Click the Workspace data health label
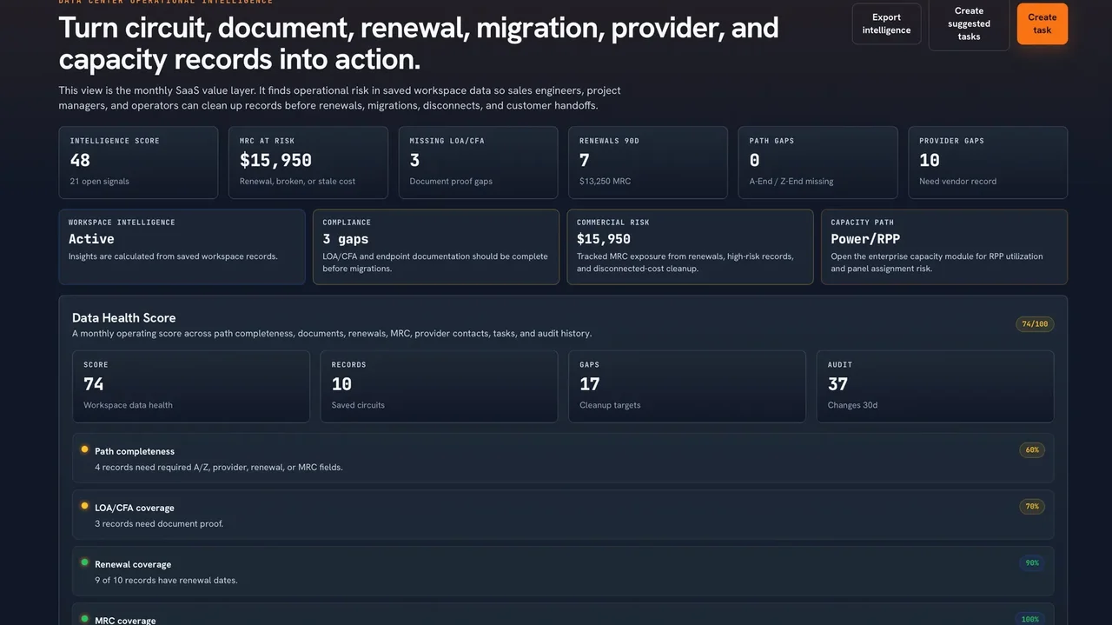The height and width of the screenshot is (625, 1112). pyautogui.click(x=128, y=405)
